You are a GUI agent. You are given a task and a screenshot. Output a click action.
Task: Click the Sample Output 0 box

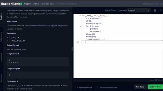[38, 75]
